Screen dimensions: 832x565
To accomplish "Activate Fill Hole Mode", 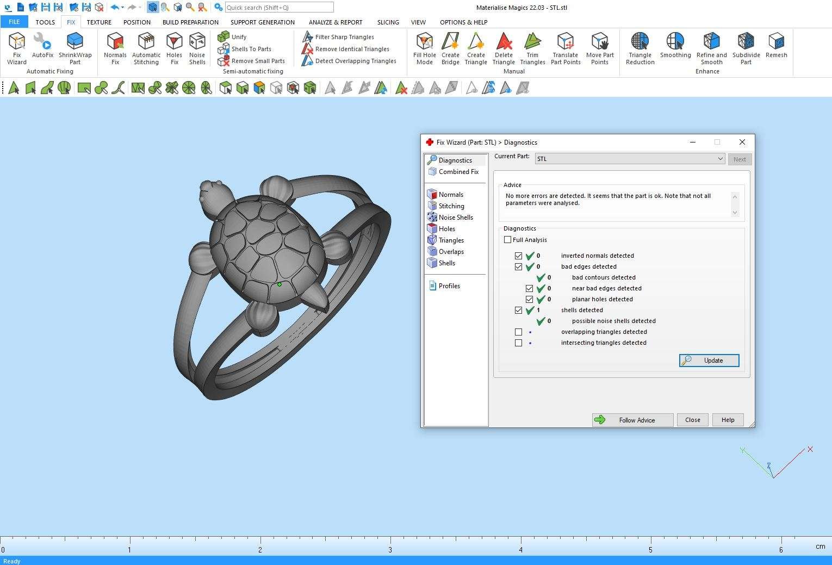I will click(x=424, y=47).
